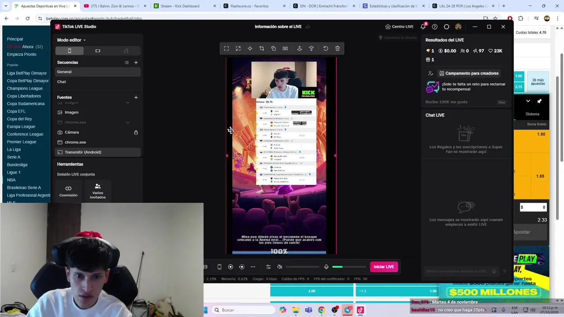This screenshot has height=317, width=564.
Task: Click the share arrow next to Información sobre el LIVE
Action: tap(308, 27)
